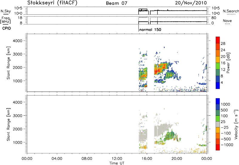
Task: Pick the red top segment of Power colour bar
Action: [x=218, y=40]
